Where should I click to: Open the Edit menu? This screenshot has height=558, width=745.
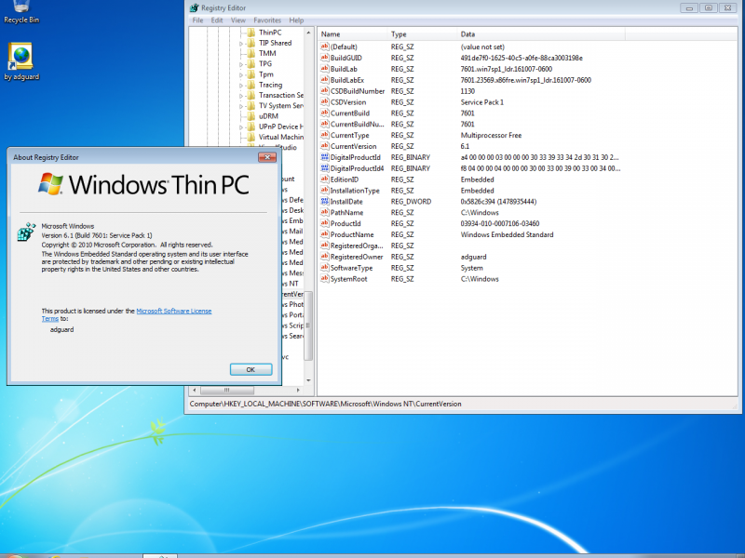click(217, 20)
